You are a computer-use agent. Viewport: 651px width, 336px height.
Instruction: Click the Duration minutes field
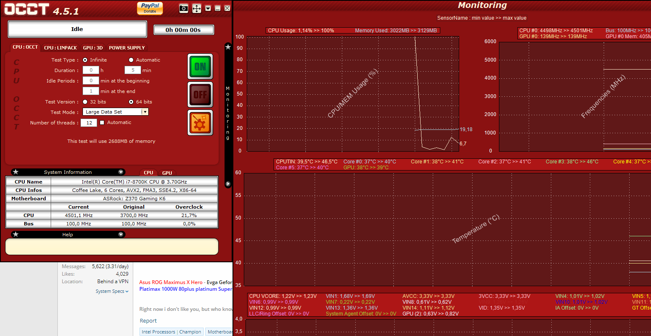point(133,70)
